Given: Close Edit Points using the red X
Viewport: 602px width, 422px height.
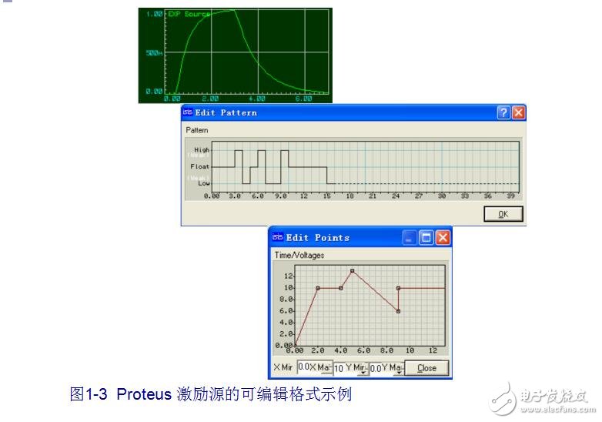Looking at the screenshot, I should click(443, 238).
